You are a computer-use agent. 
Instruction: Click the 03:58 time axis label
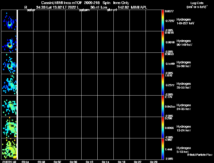click(41, 162)
